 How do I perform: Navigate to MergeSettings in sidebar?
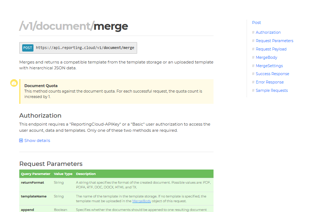(x=269, y=66)
